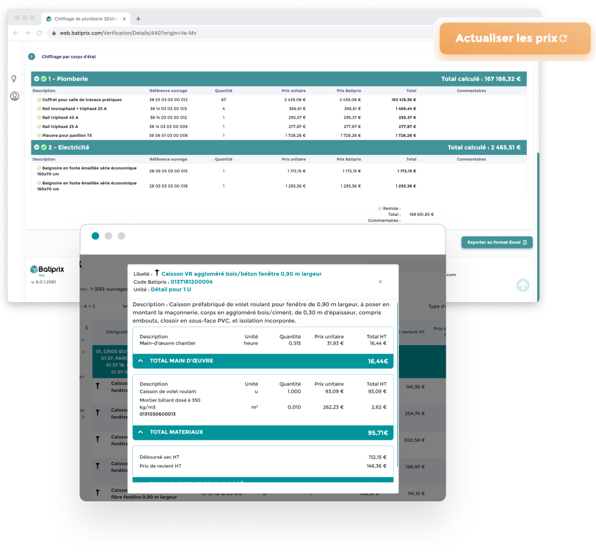Screen dimensions: 596x559
Task: Reload the page with browser refresh icon
Action: (39, 33)
